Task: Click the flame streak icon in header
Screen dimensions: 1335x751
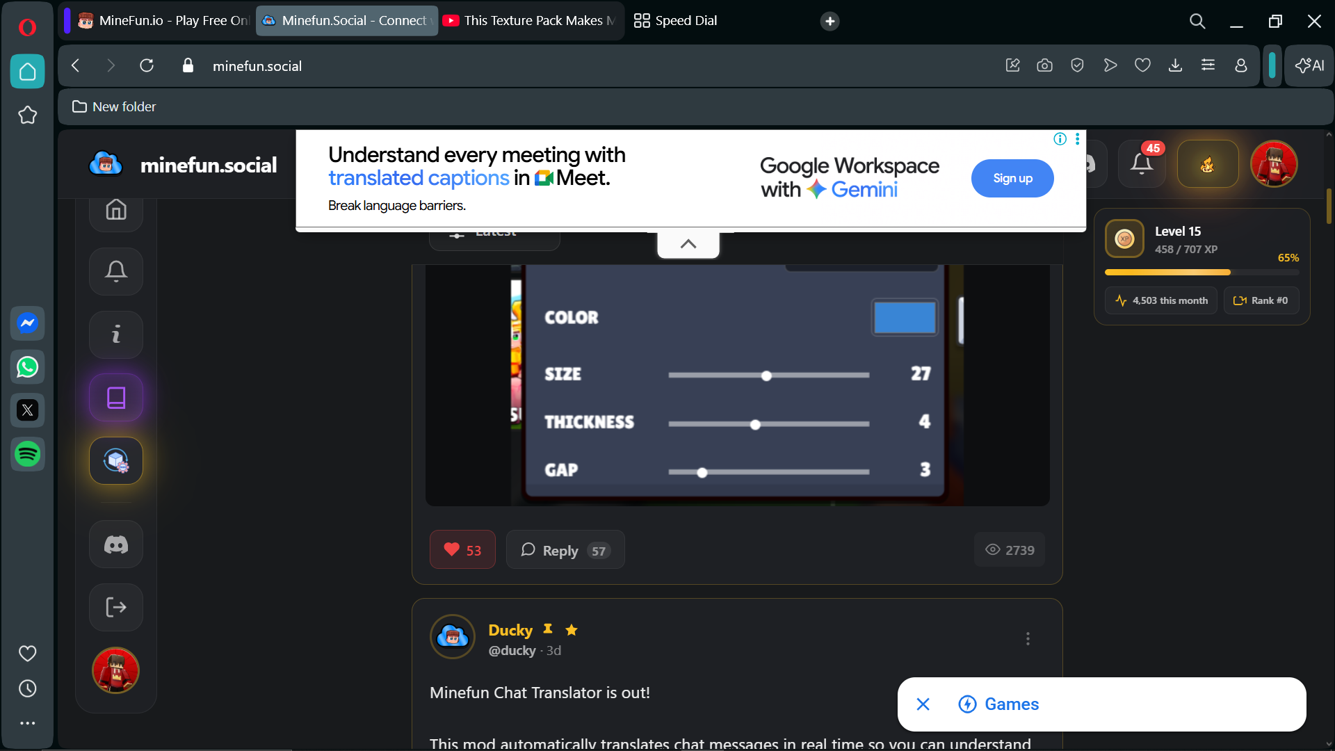Action: tap(1207, 164)
